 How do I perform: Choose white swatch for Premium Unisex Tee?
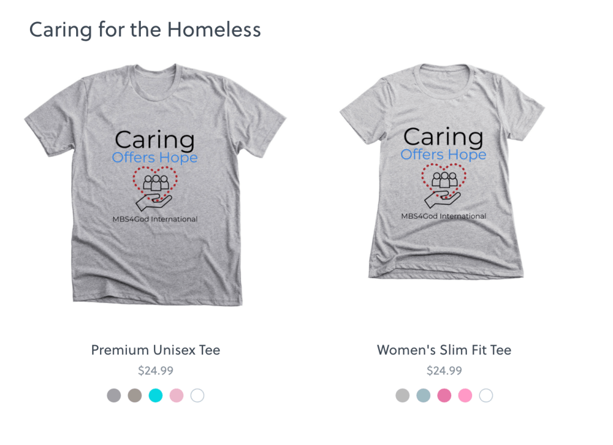(197, 395)
